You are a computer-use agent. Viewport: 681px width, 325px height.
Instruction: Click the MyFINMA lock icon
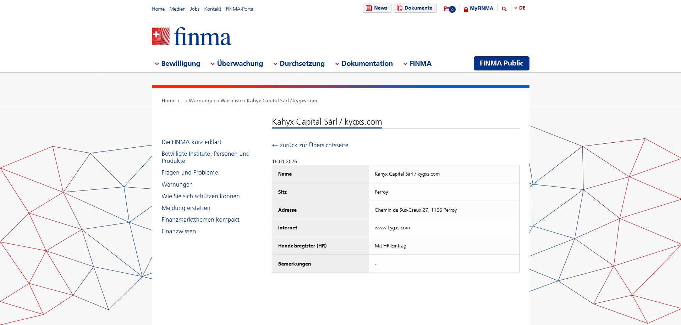click(466, 9)
